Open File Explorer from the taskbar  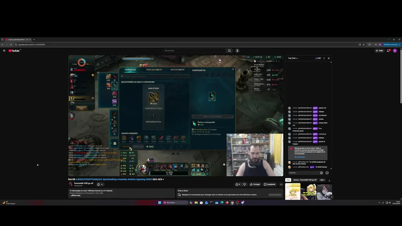[196, 202]
